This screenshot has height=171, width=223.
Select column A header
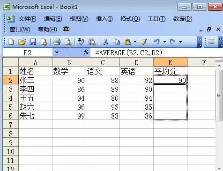[x=36, y=62]
